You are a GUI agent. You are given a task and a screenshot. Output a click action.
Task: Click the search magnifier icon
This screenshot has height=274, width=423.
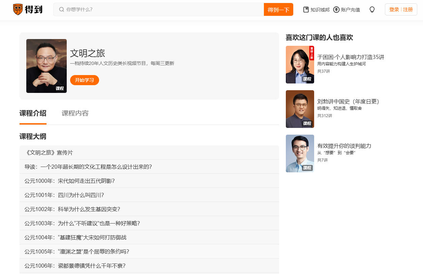pos(61,9)
